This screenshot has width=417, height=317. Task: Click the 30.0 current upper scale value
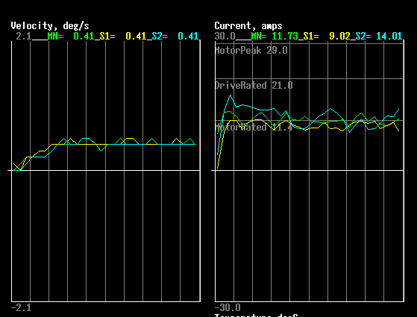(225, 36)
